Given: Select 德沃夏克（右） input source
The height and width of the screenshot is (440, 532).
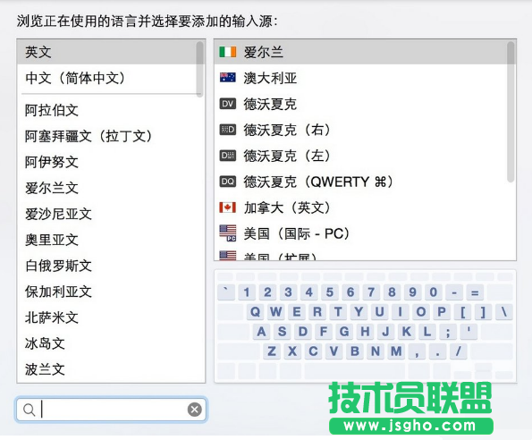Looking at the screenshot, I should (x=365, y=130).
